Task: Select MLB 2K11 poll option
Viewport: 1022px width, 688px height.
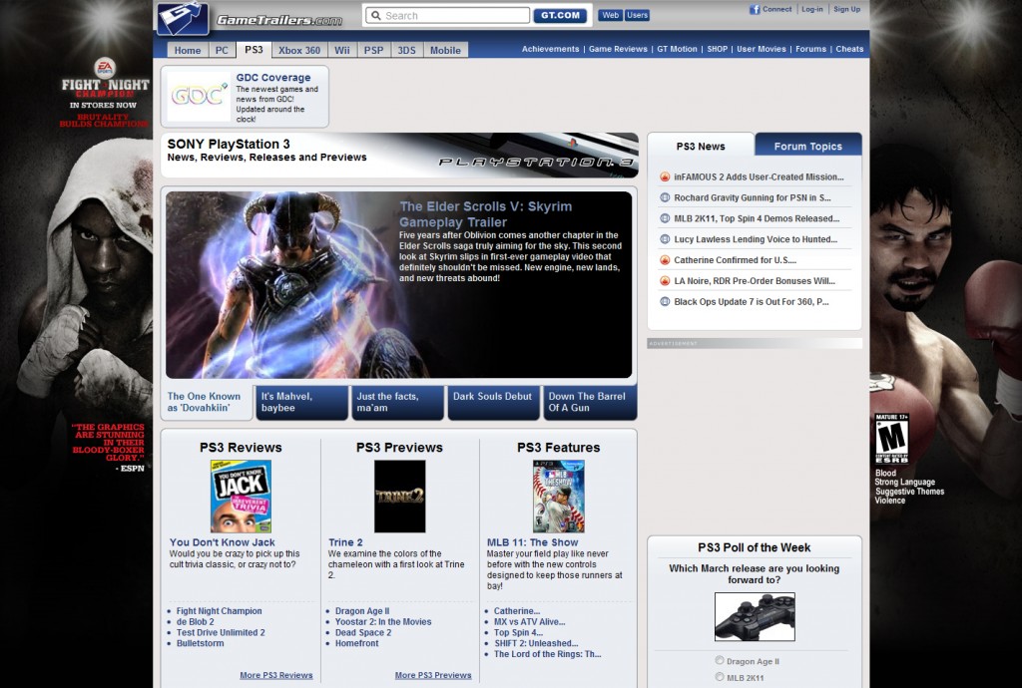Action: (x=720, y=677)
